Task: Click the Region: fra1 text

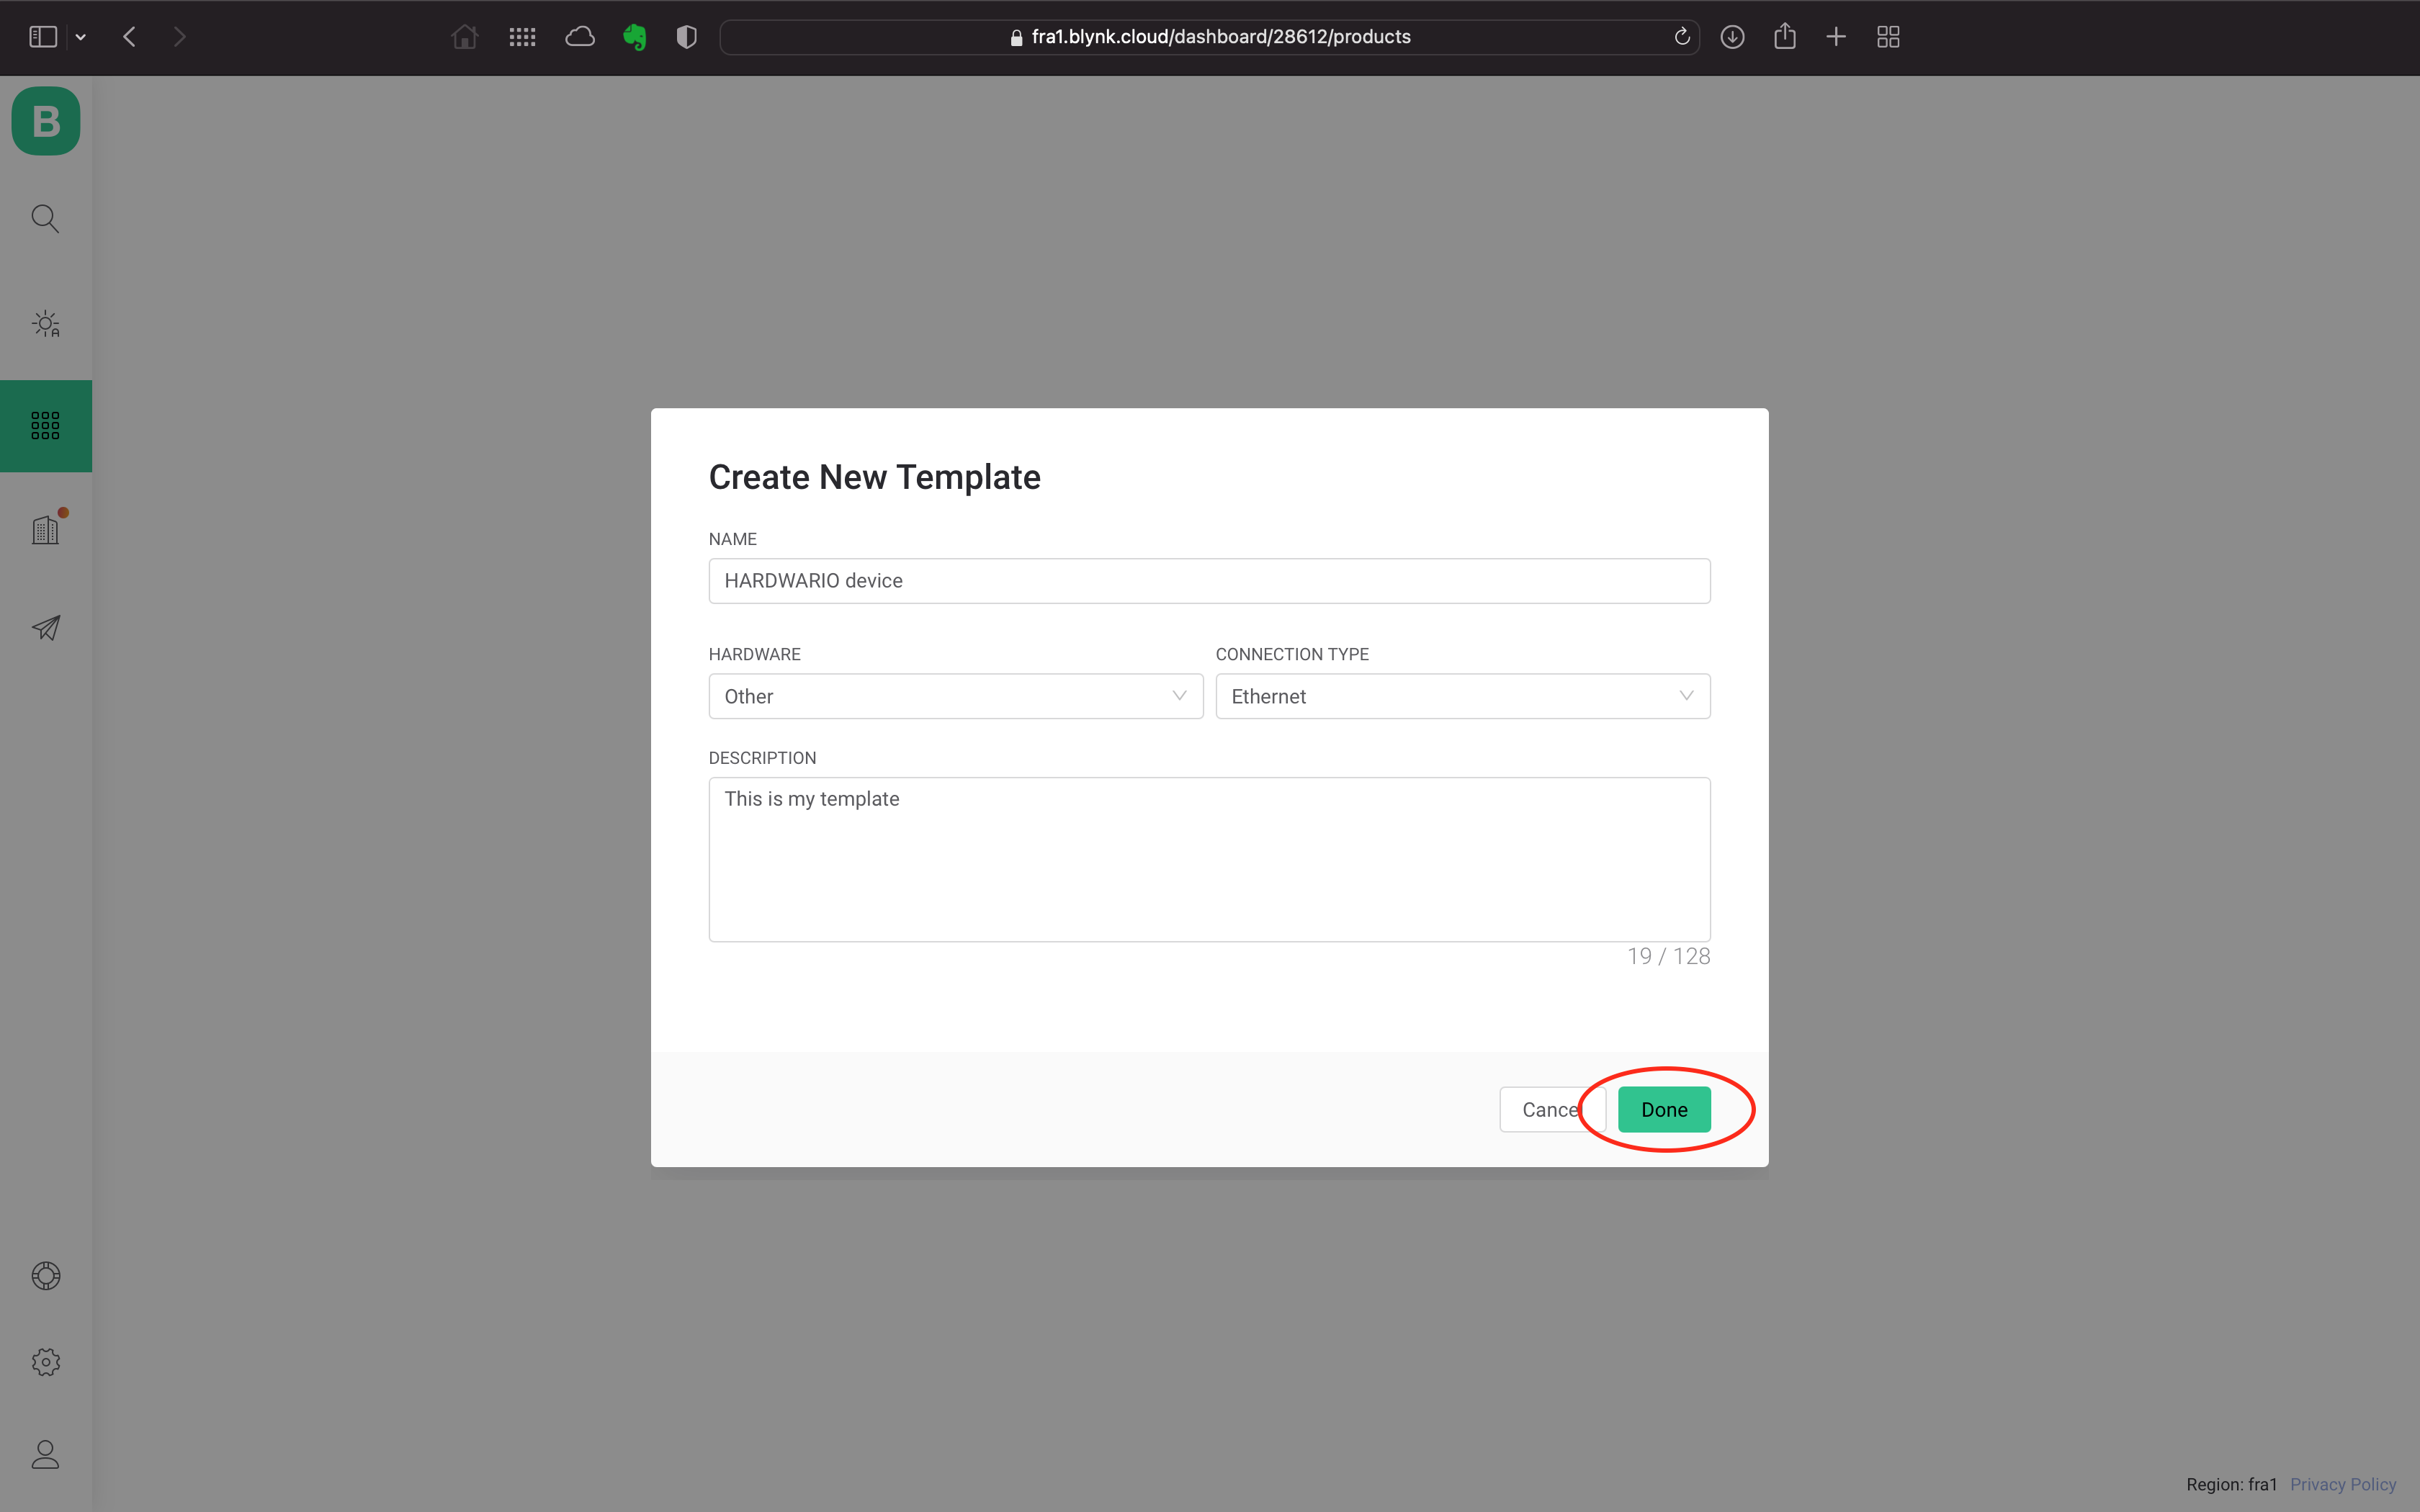Action: click(x=2231, y=1484)
